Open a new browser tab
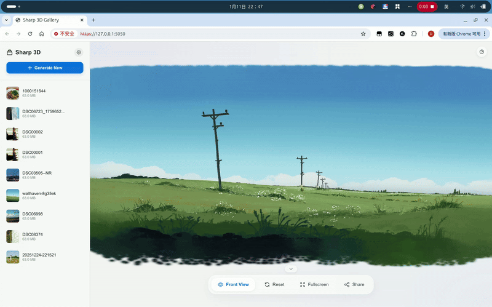Image resolution: width=492 pixels, height=307 pixels. click(93, 20)
